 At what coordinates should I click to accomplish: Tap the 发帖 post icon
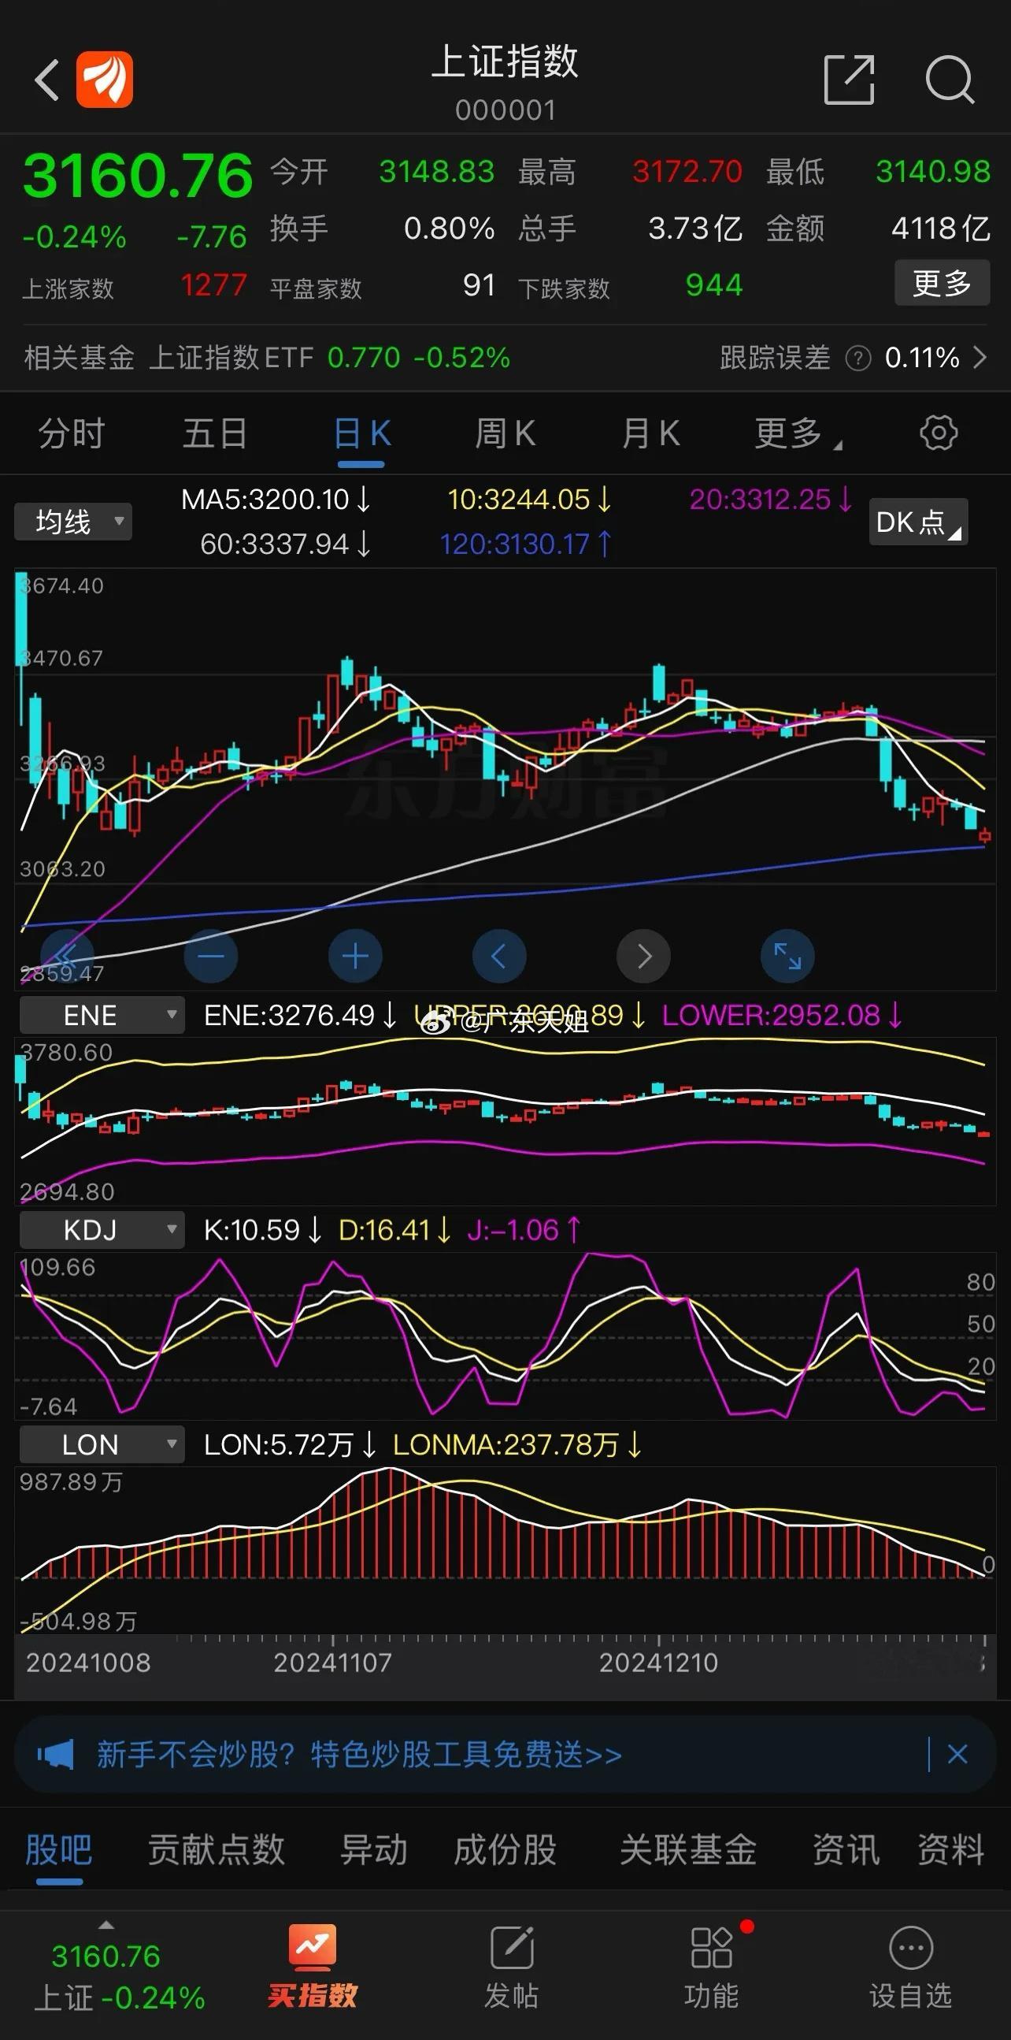pos(512,1968)
